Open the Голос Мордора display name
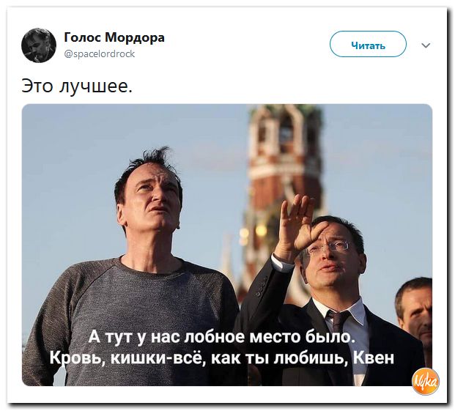 [x=114, y=37]
